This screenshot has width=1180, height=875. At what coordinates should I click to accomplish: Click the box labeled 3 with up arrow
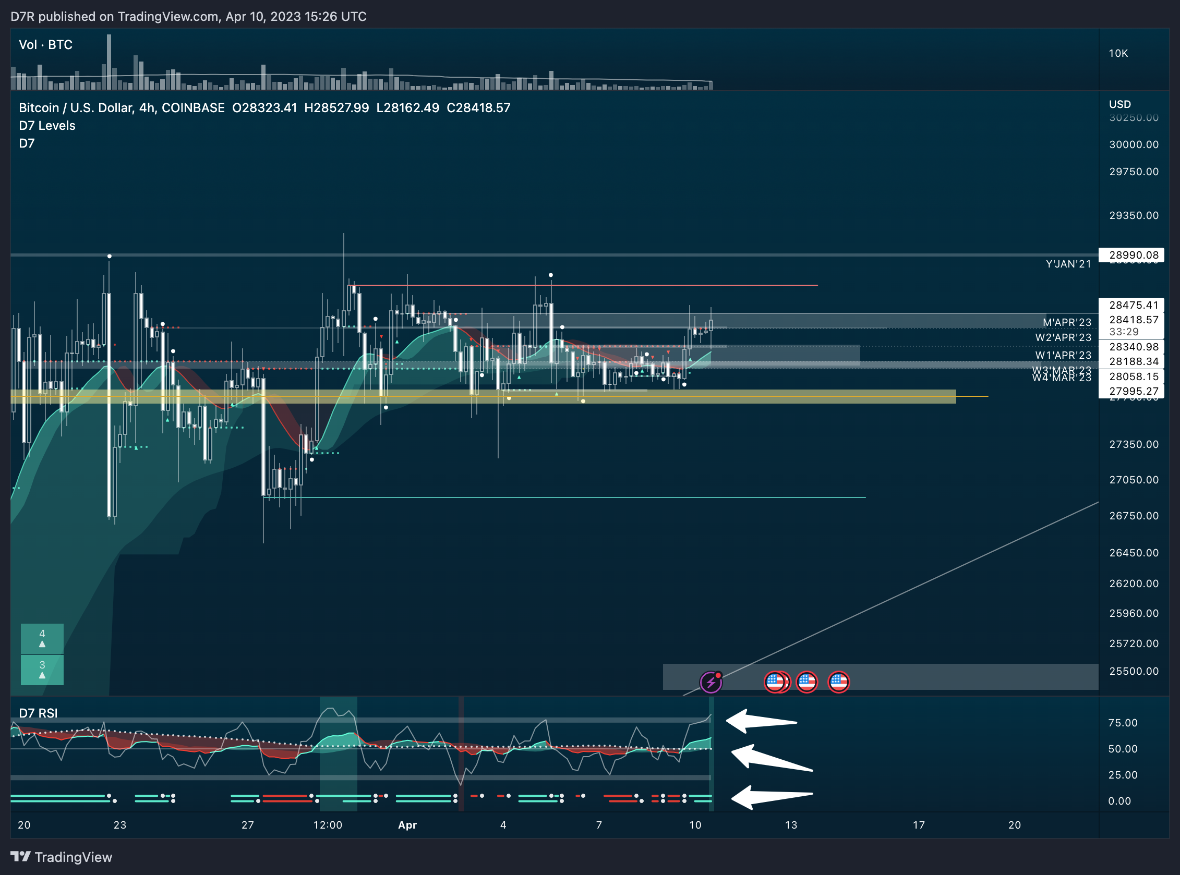(x=42, y=670)
